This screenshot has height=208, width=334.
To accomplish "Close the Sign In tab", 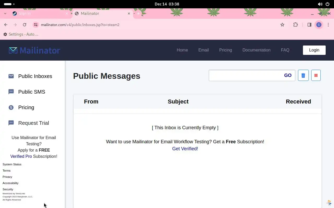I will [67, 14].
